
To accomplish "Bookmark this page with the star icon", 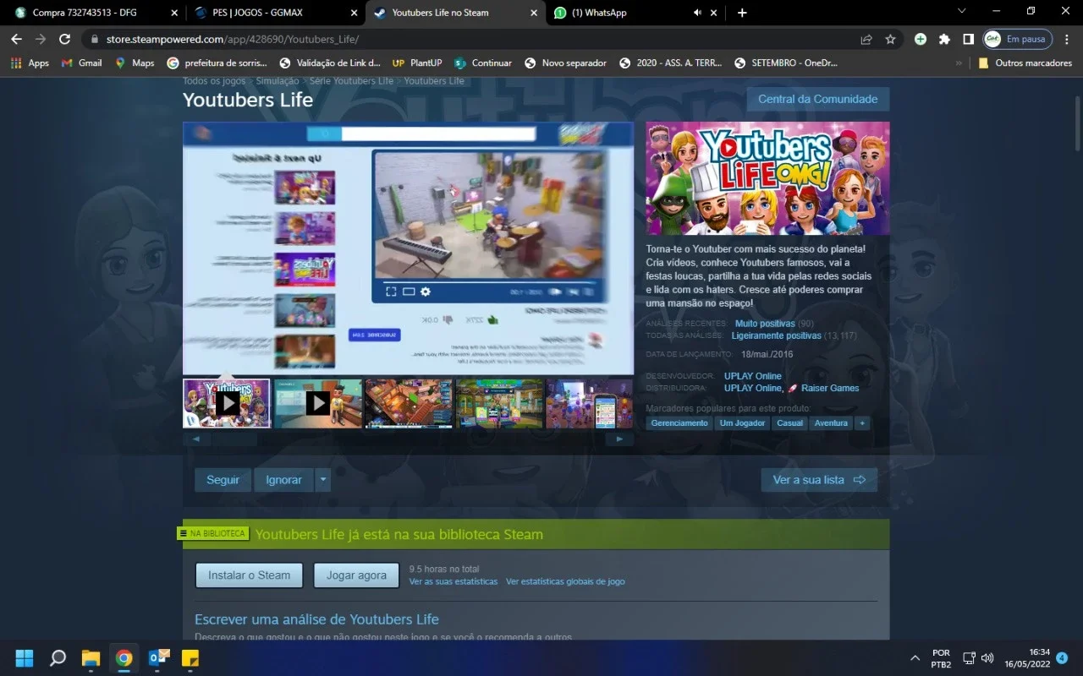I will click(x=890, y=39).
